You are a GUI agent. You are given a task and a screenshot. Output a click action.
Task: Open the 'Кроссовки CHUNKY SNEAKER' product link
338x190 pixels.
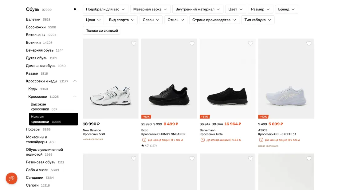(163, 134)
